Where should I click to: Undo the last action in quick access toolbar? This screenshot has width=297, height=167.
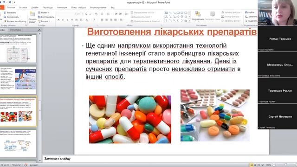click(4, 2)
